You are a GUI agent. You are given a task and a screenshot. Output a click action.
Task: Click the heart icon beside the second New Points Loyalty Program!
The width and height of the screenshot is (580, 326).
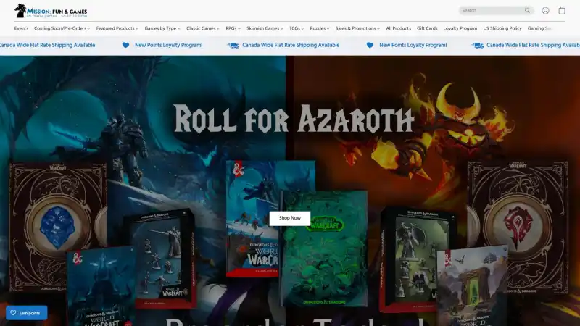coord(370,45)
